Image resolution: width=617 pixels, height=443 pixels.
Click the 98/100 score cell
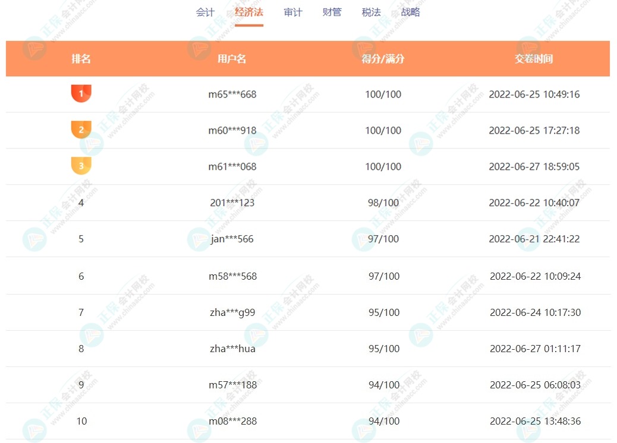pyautogui.click(x=383, y=203)
